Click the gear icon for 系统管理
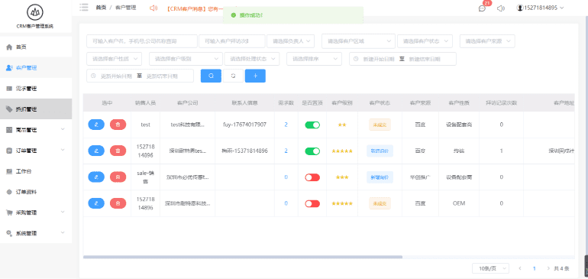588x279 pixels. pos(9,233)
